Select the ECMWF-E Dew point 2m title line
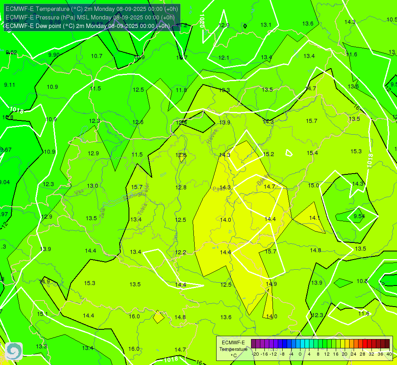 pyautogui.click(x=88, y=26)
